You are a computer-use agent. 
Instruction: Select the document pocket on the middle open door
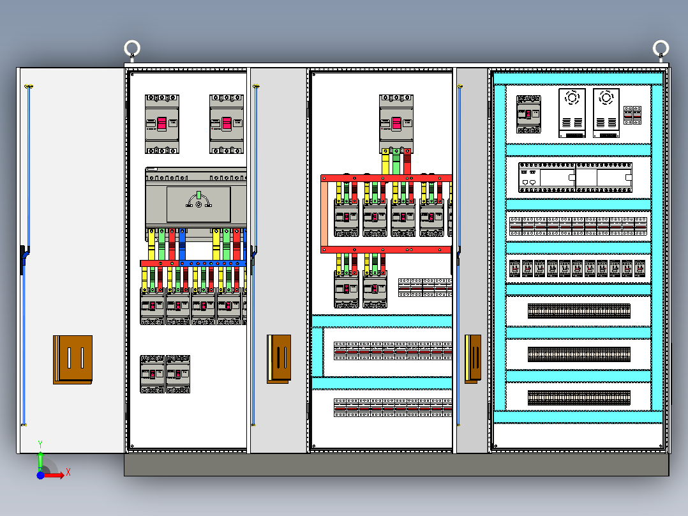279,359
